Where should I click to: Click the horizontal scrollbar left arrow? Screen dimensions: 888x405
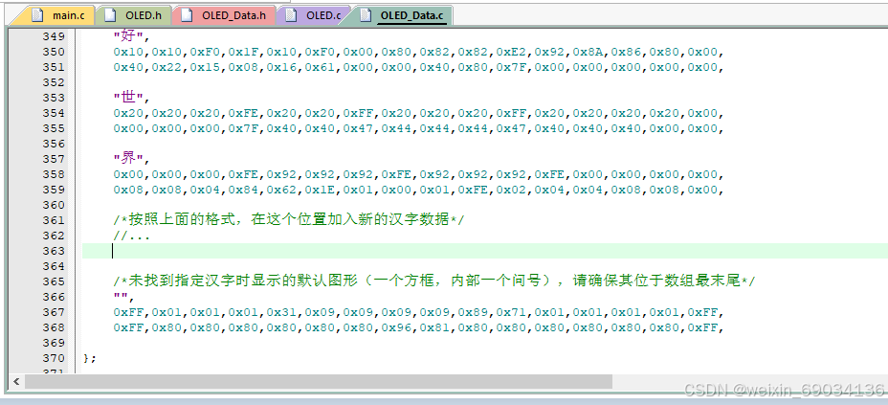coord(16,381)
